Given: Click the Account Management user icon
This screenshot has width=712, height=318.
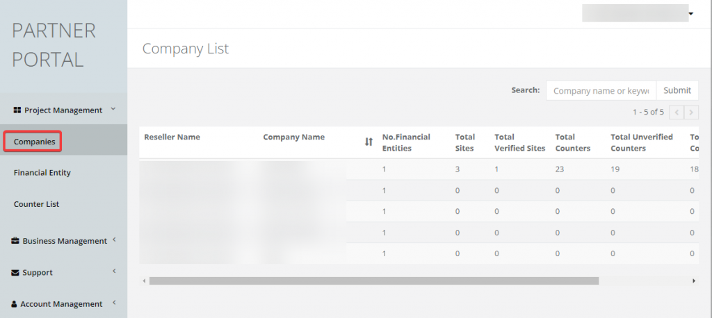Looking at the screenshot, I should point(15,304).
